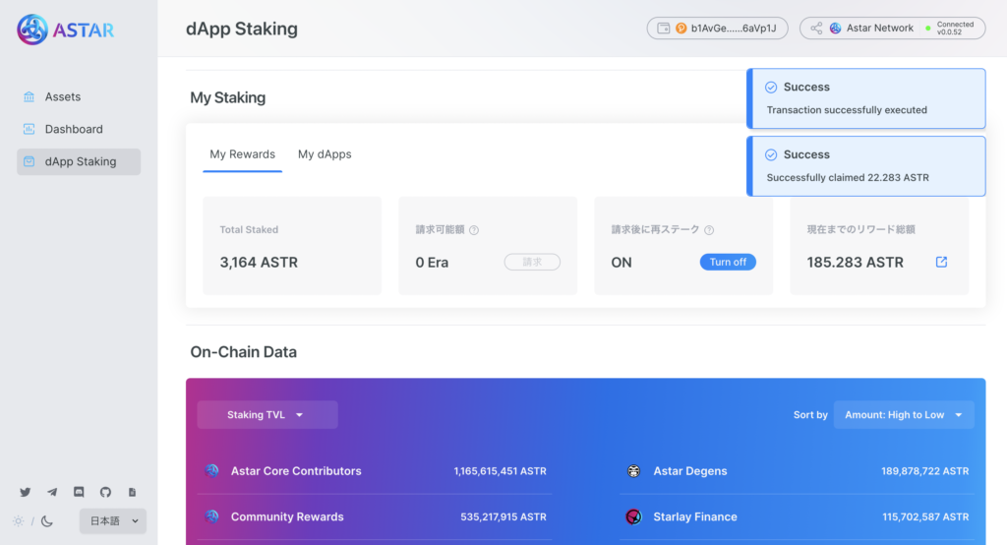Click the 535,217,915 ASTR amount
1007x545 pixels.
point(503,516)
